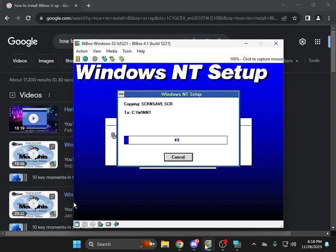
Task: Open the Windows Start menu
Action: (x=77, y=244)
